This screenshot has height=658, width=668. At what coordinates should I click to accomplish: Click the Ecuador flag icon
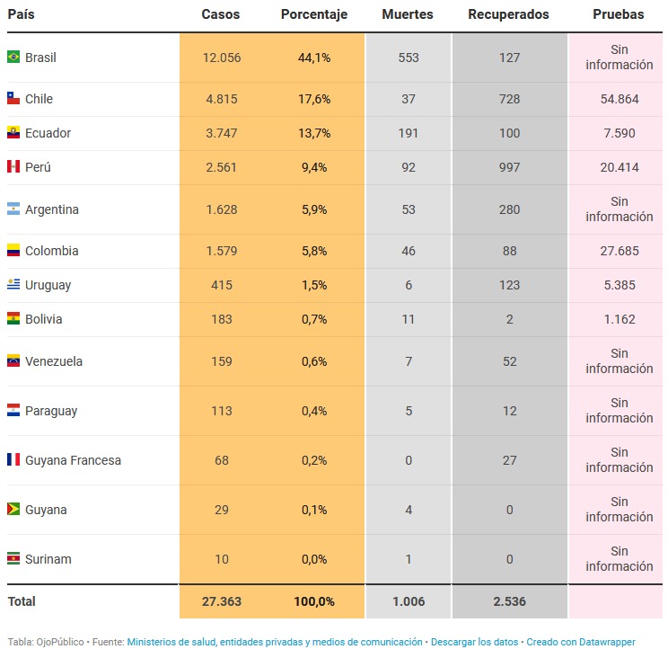click(13, 133)
